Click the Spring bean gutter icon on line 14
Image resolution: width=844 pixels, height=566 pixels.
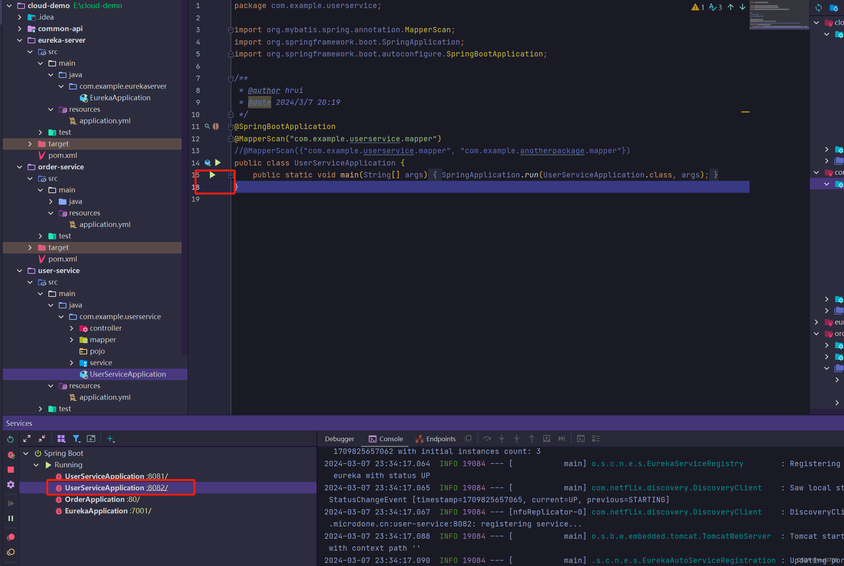[x=208, y=163]
